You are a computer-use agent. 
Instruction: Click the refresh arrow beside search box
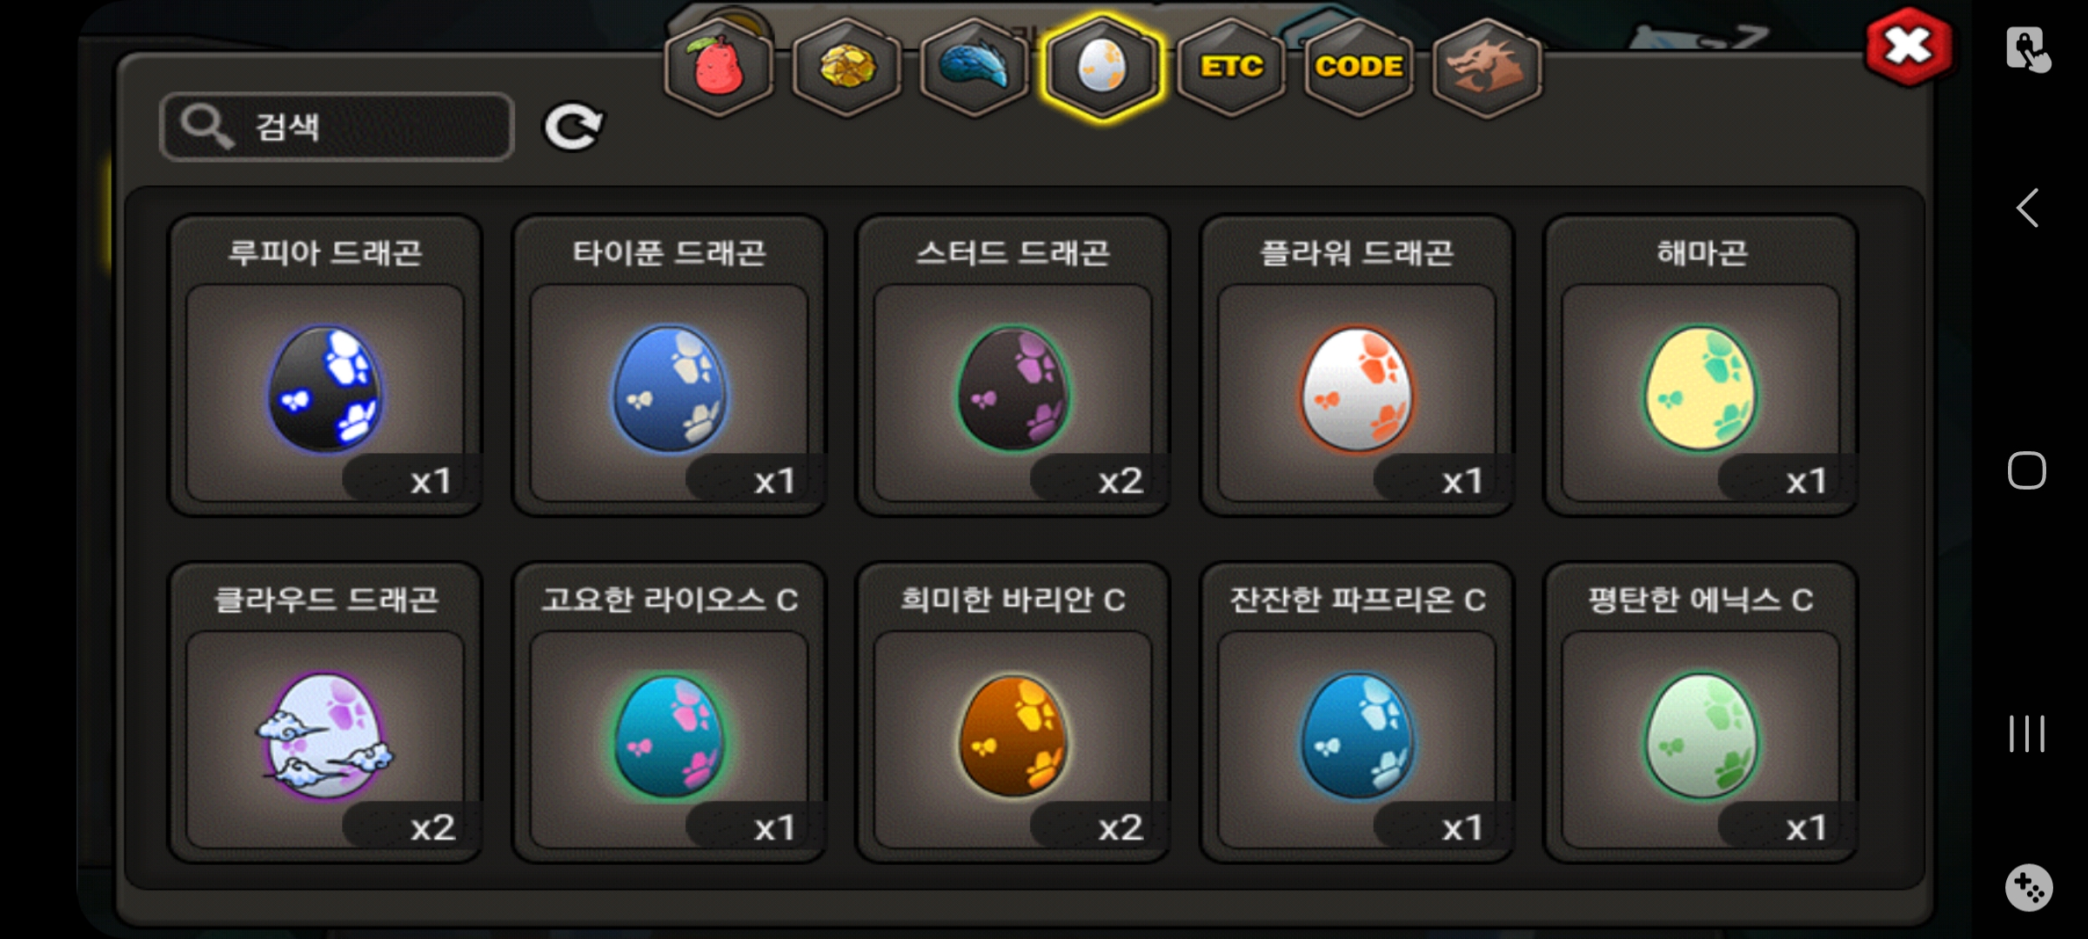point(572,128)
